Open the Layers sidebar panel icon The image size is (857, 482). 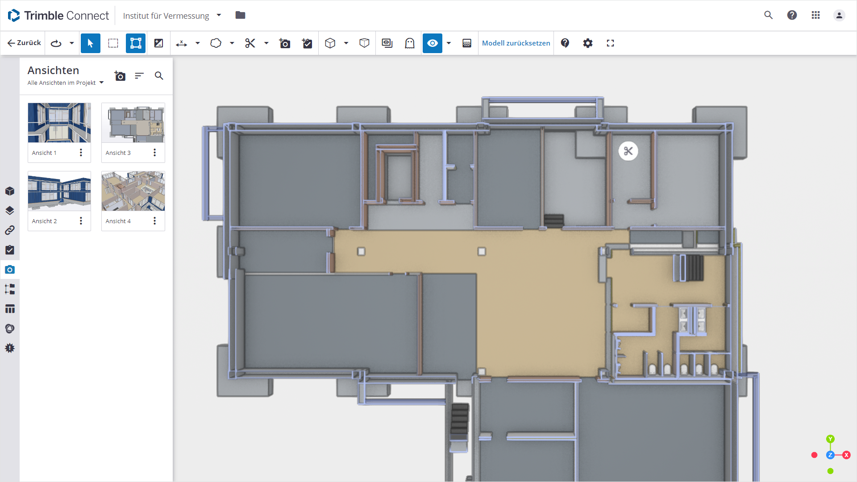[x=10, y=211]
